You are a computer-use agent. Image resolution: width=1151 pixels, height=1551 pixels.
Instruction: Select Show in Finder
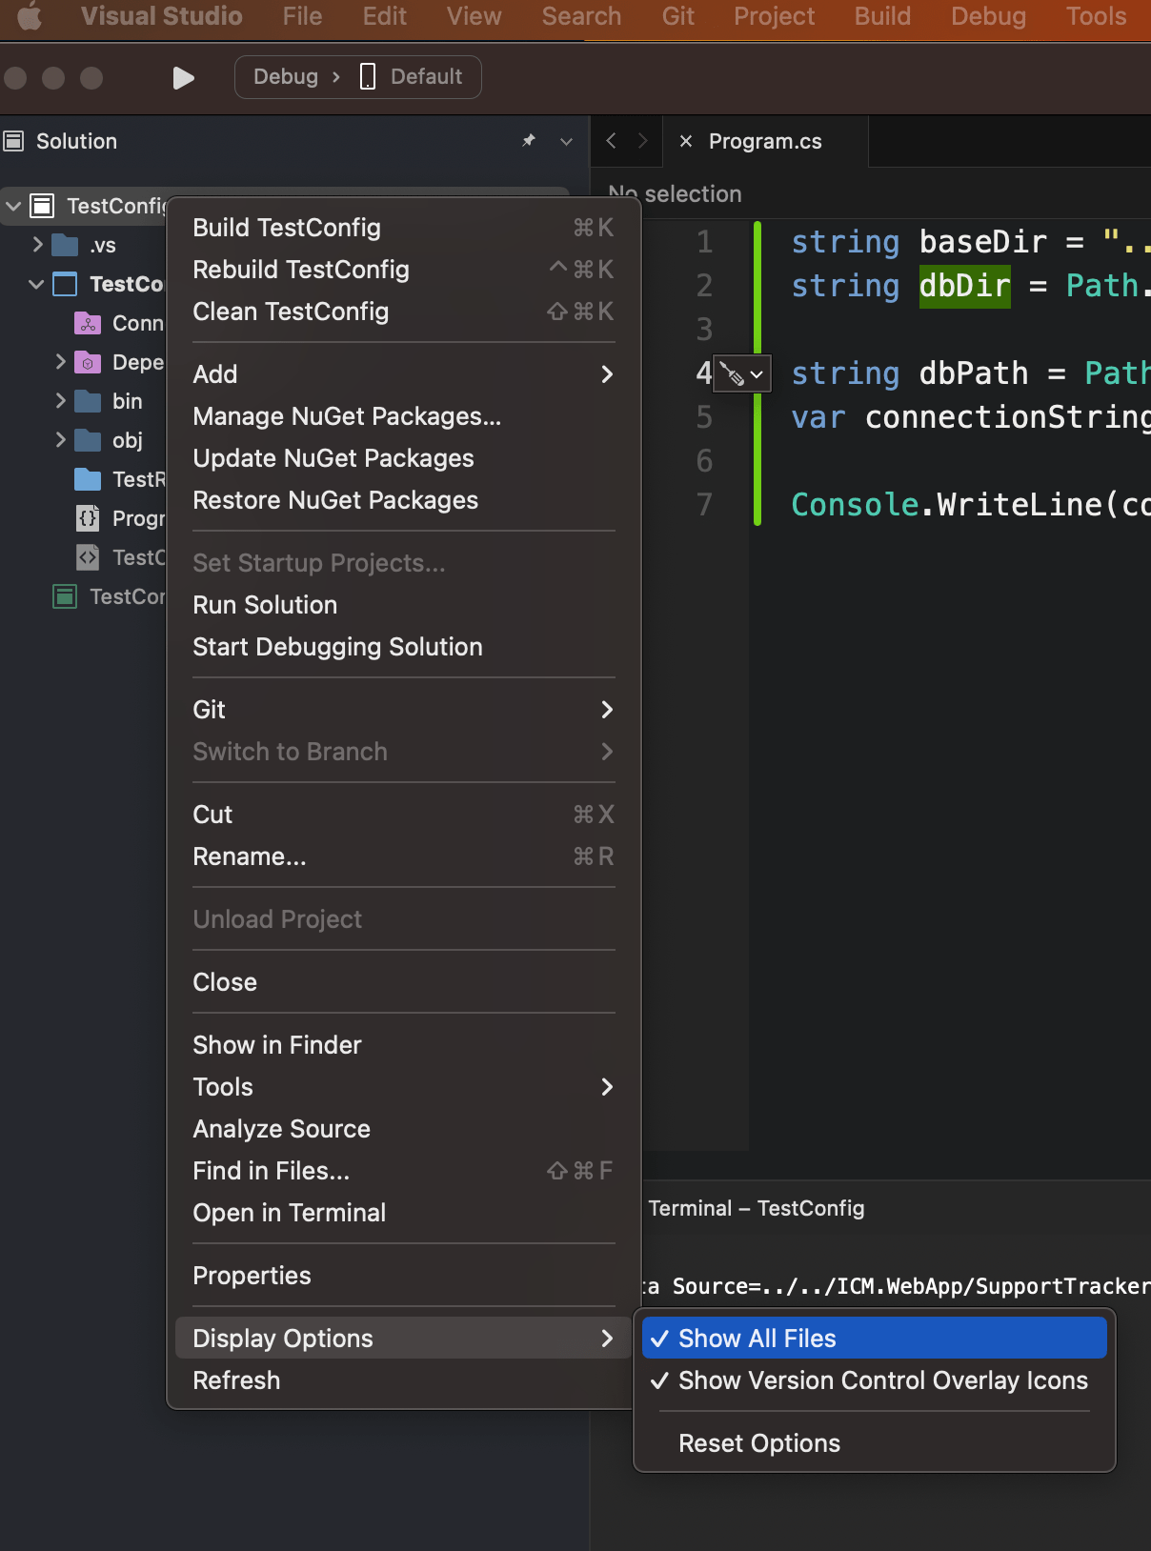[x=404, y=1045]
